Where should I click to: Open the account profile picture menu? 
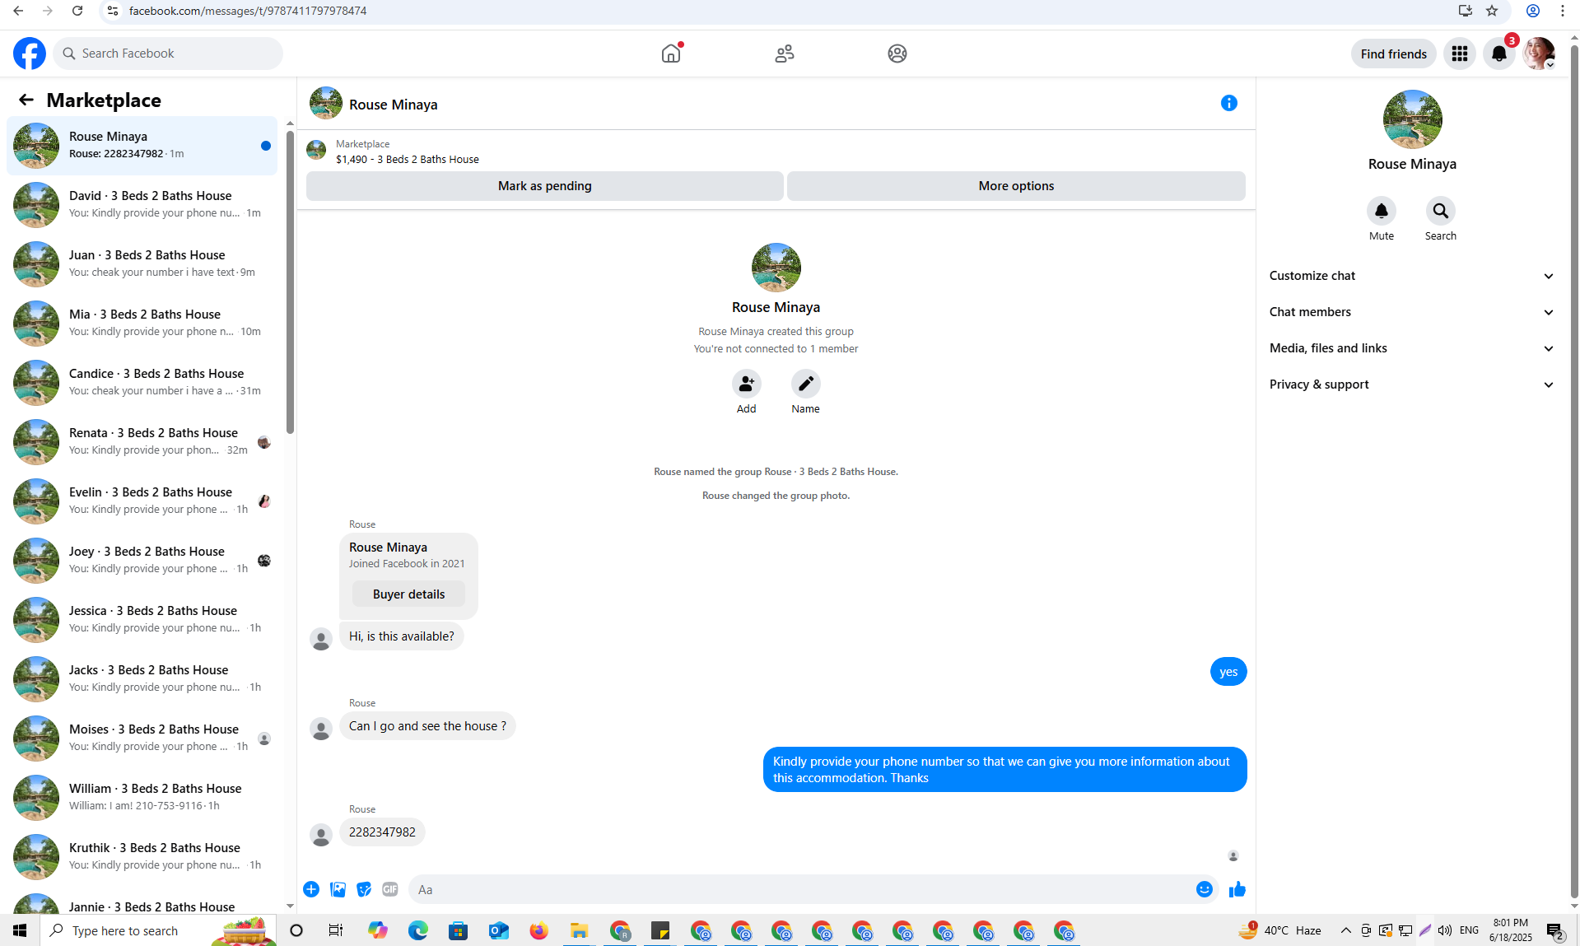tap(1539, 54)
